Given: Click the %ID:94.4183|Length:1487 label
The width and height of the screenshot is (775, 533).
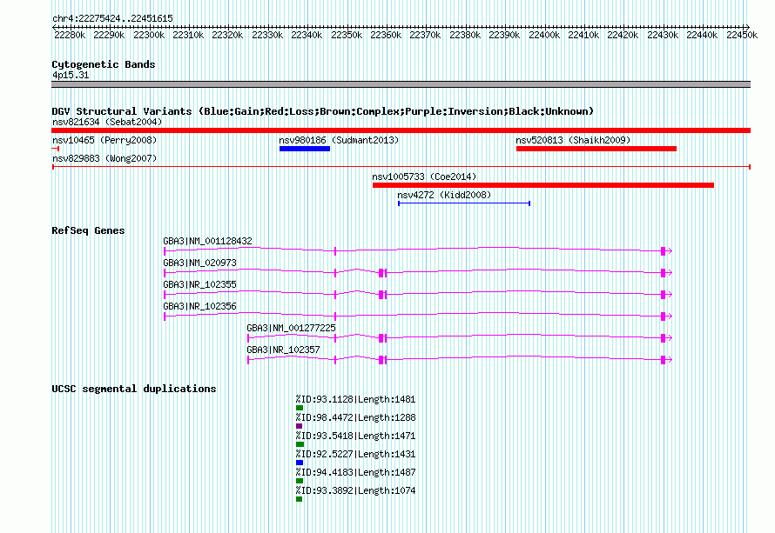Looking at the screenshot, I should coord(356,472).
